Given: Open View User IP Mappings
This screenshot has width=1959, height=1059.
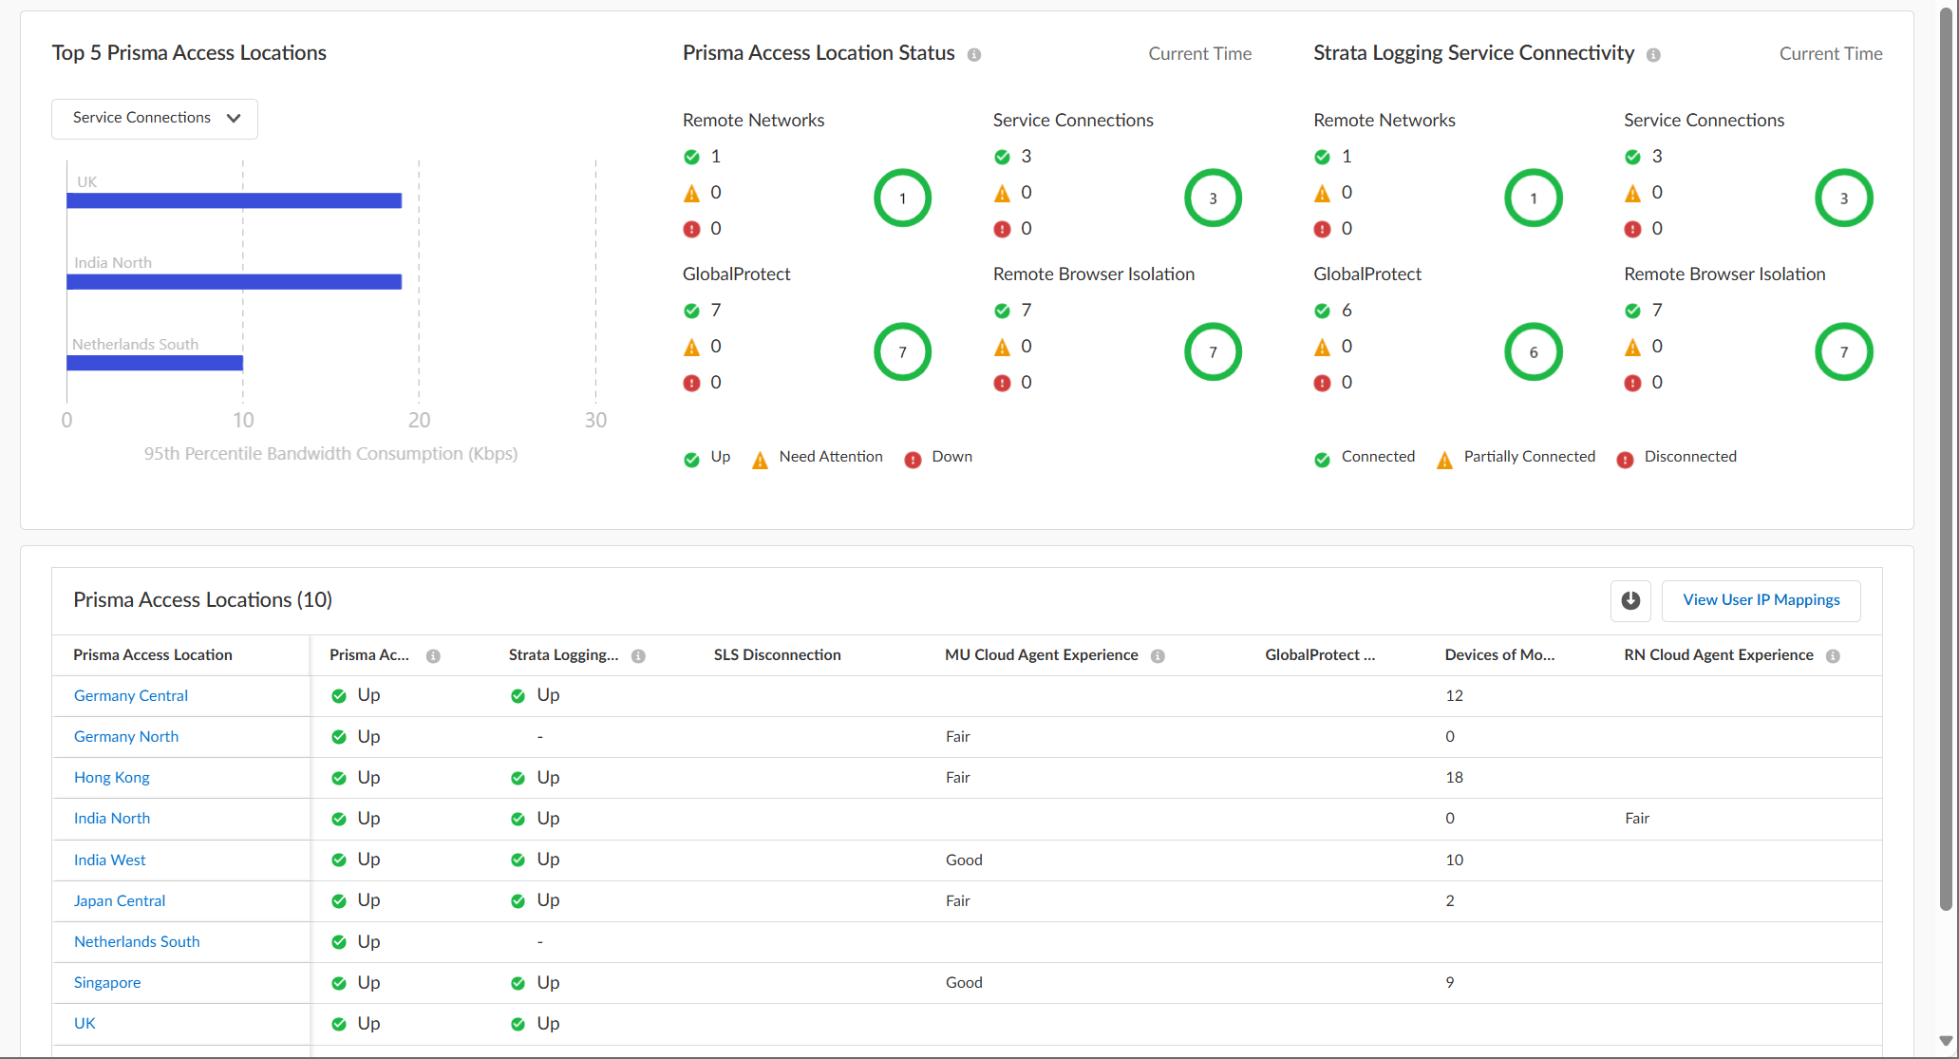Looking at the screenshot, I should click(1761, 600).
